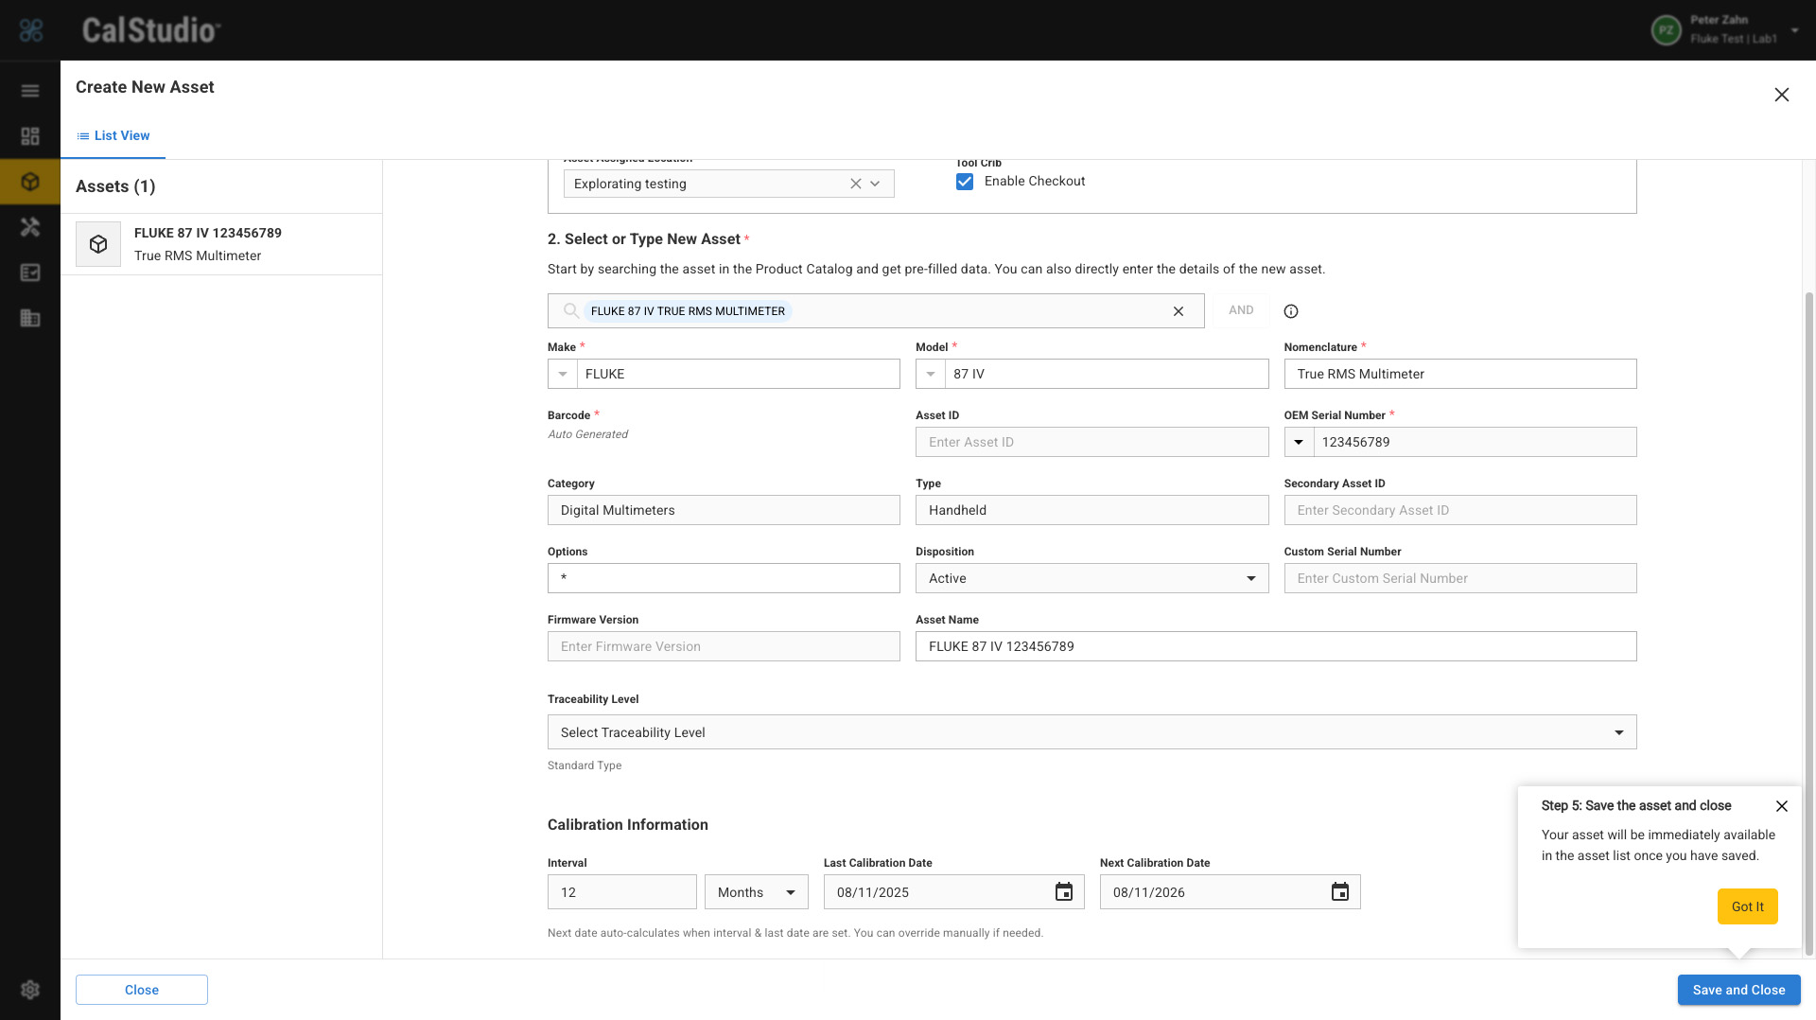Image resolution: width=1816 pixels, height=1020 pixels.
Task: Click Got It in the tooltip
Action: [x=1747, y=906]
